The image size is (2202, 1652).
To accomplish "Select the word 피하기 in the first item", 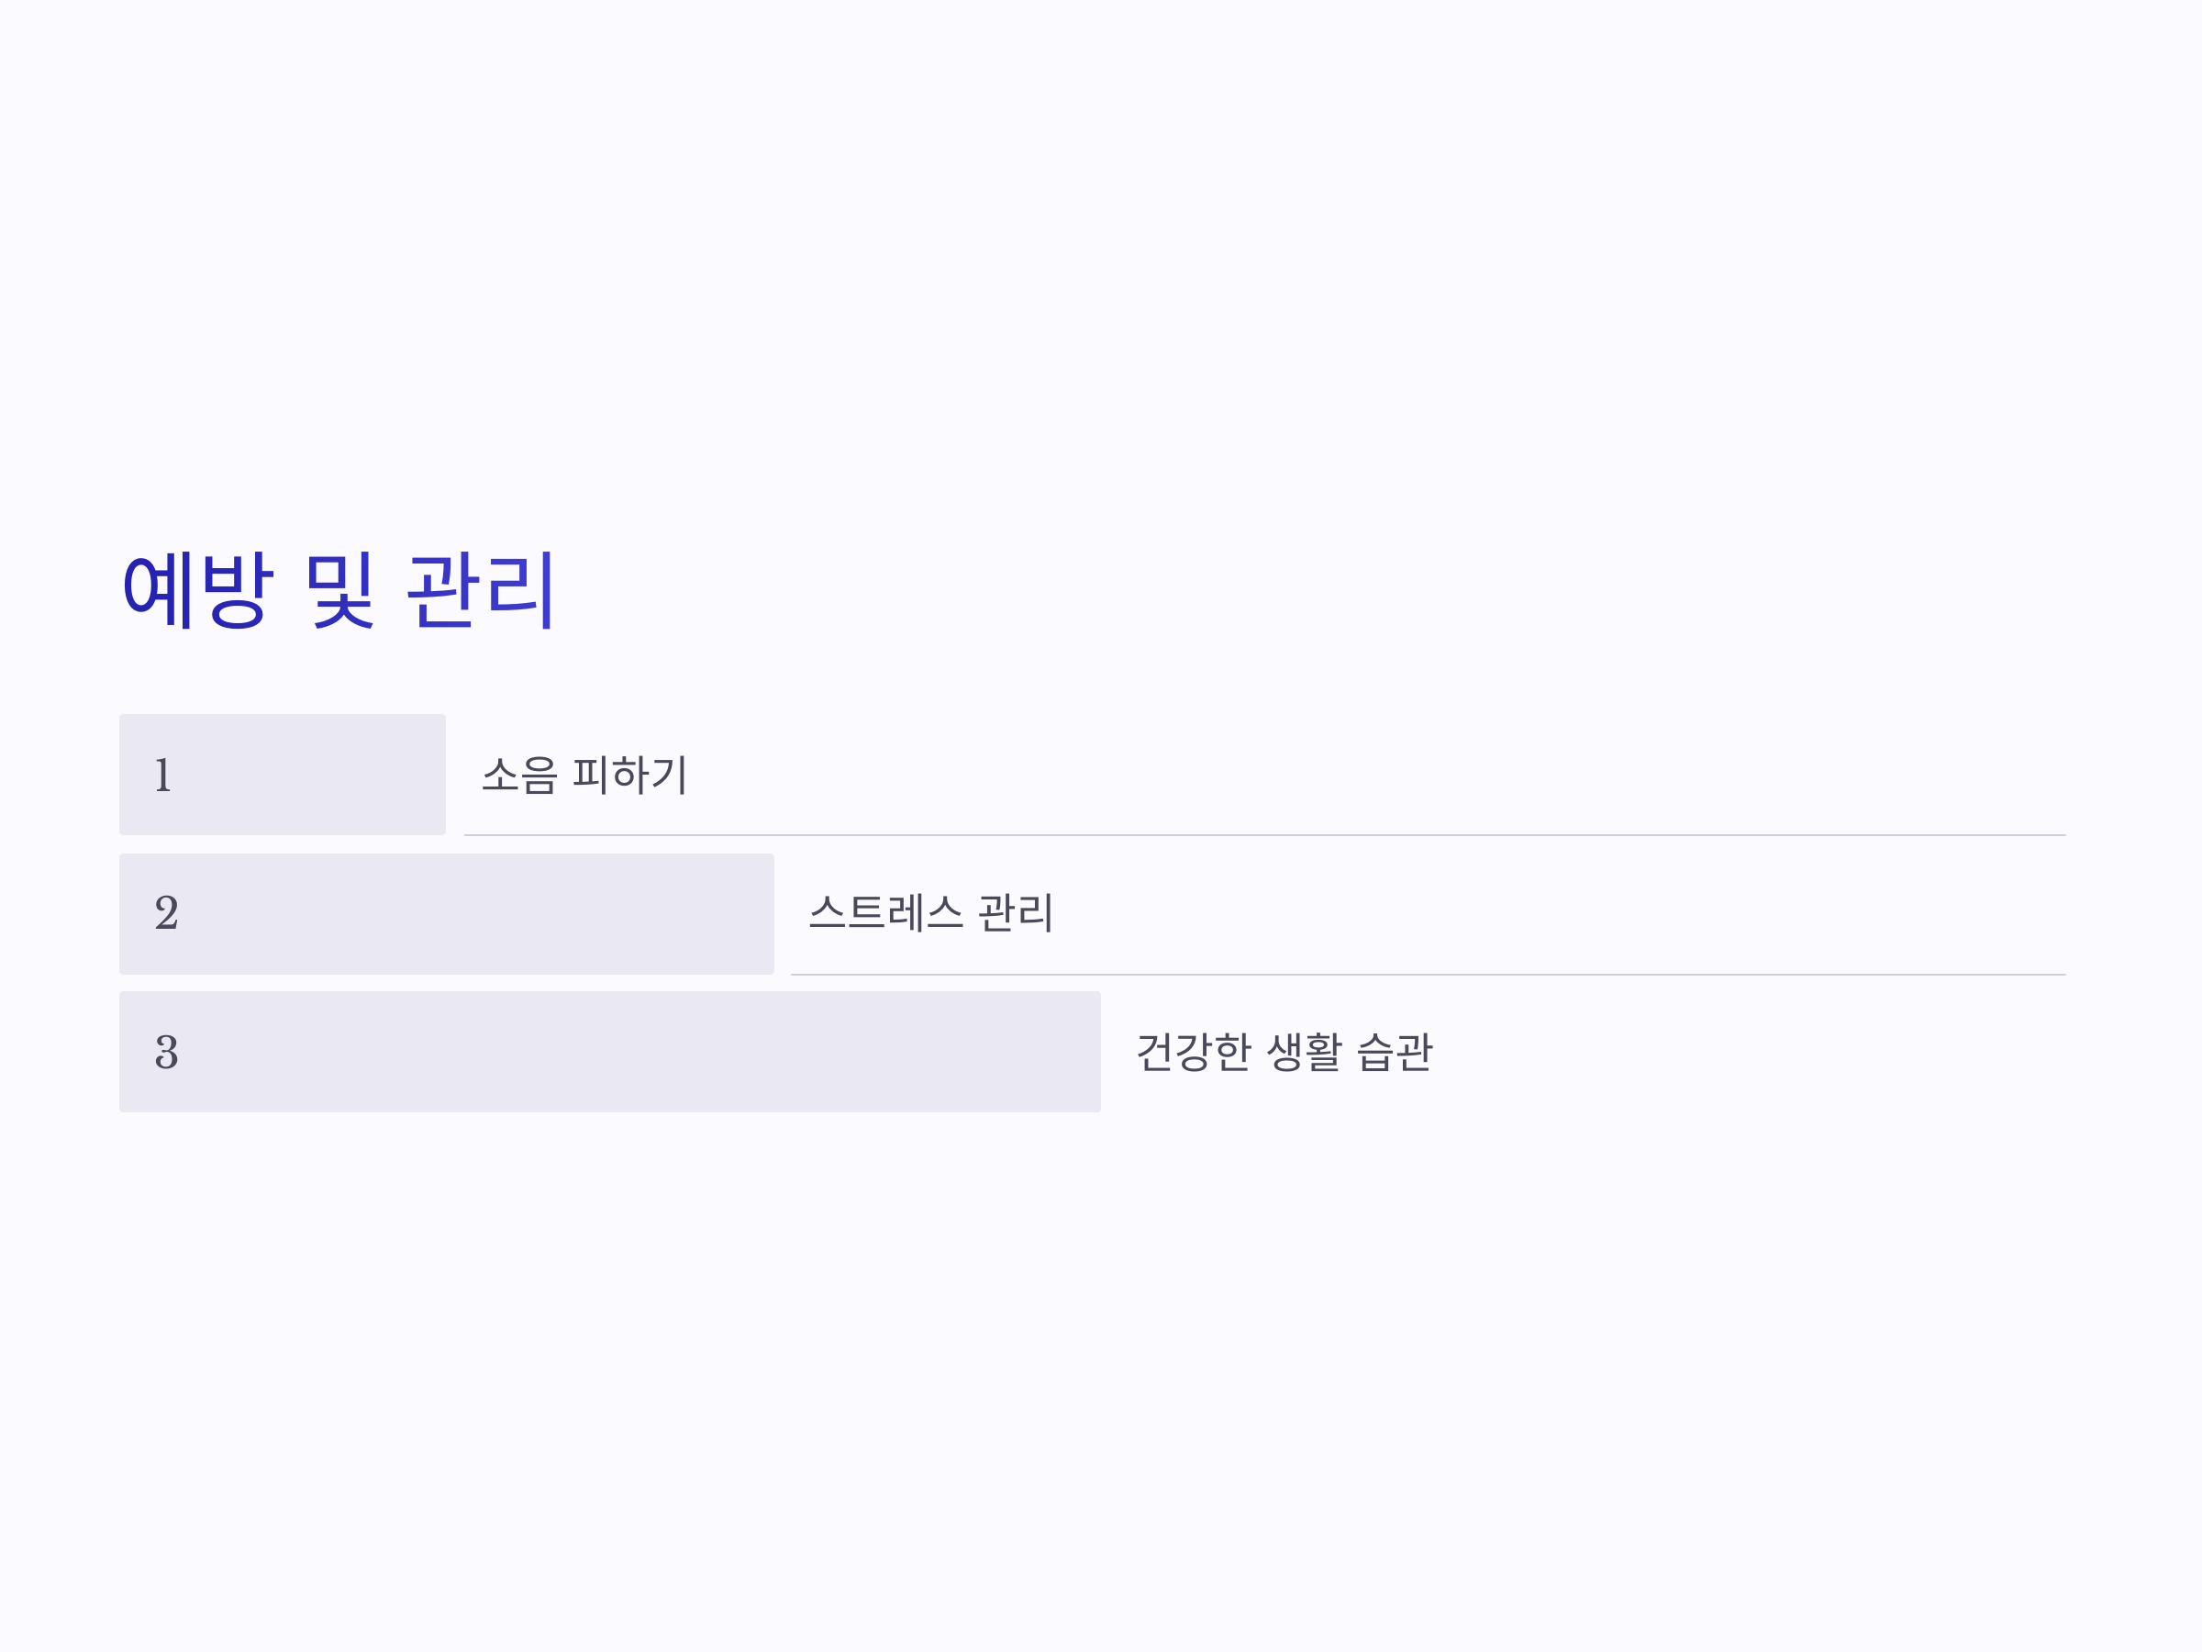I will point(630,775).
